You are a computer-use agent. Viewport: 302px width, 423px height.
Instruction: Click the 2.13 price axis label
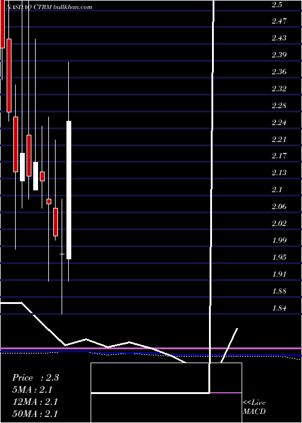pyautogui.click(x=279, y=173)
